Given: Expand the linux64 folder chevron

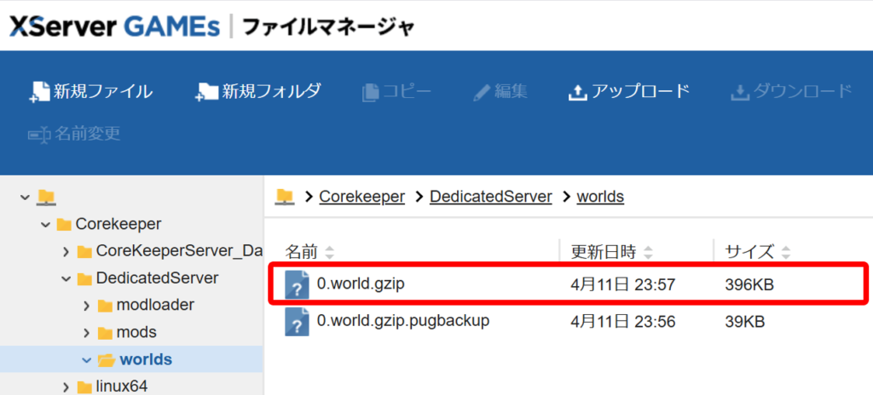Looking at the screenshot, I should 66,387.
